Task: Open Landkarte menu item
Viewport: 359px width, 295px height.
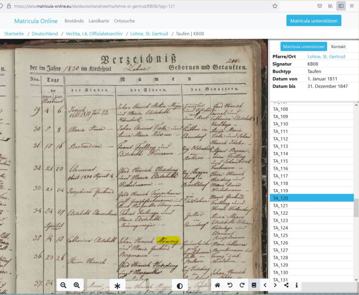Action: 99,21
